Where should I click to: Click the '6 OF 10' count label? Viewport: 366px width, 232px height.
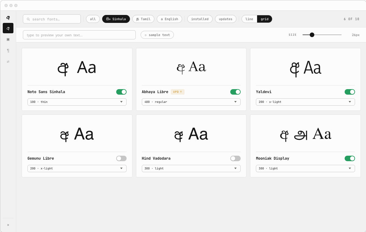coord(351,19)
